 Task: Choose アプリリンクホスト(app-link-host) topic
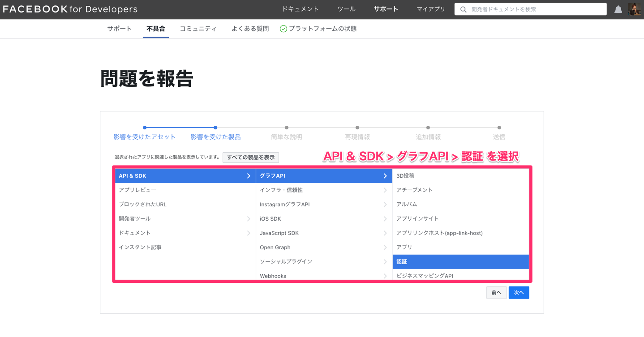461,233
